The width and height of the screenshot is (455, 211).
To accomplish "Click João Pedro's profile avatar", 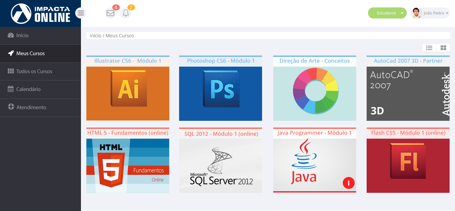I will point(417,13).
